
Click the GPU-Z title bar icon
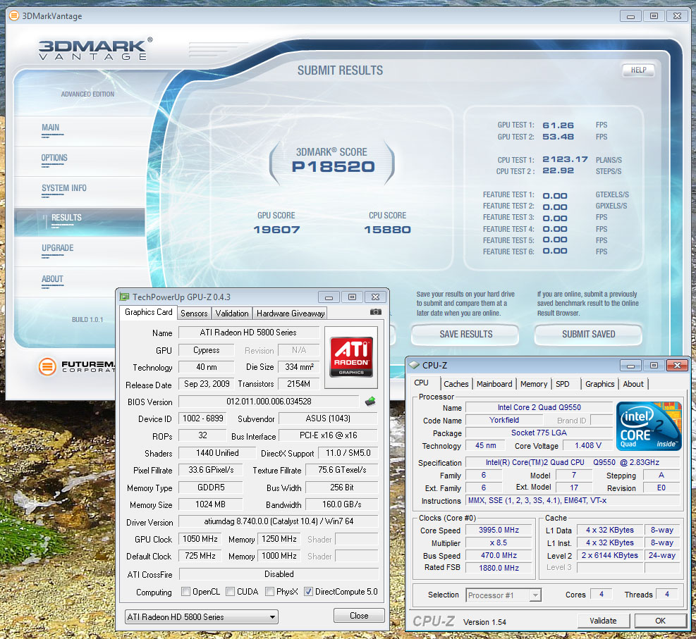(x=125, y=297)
